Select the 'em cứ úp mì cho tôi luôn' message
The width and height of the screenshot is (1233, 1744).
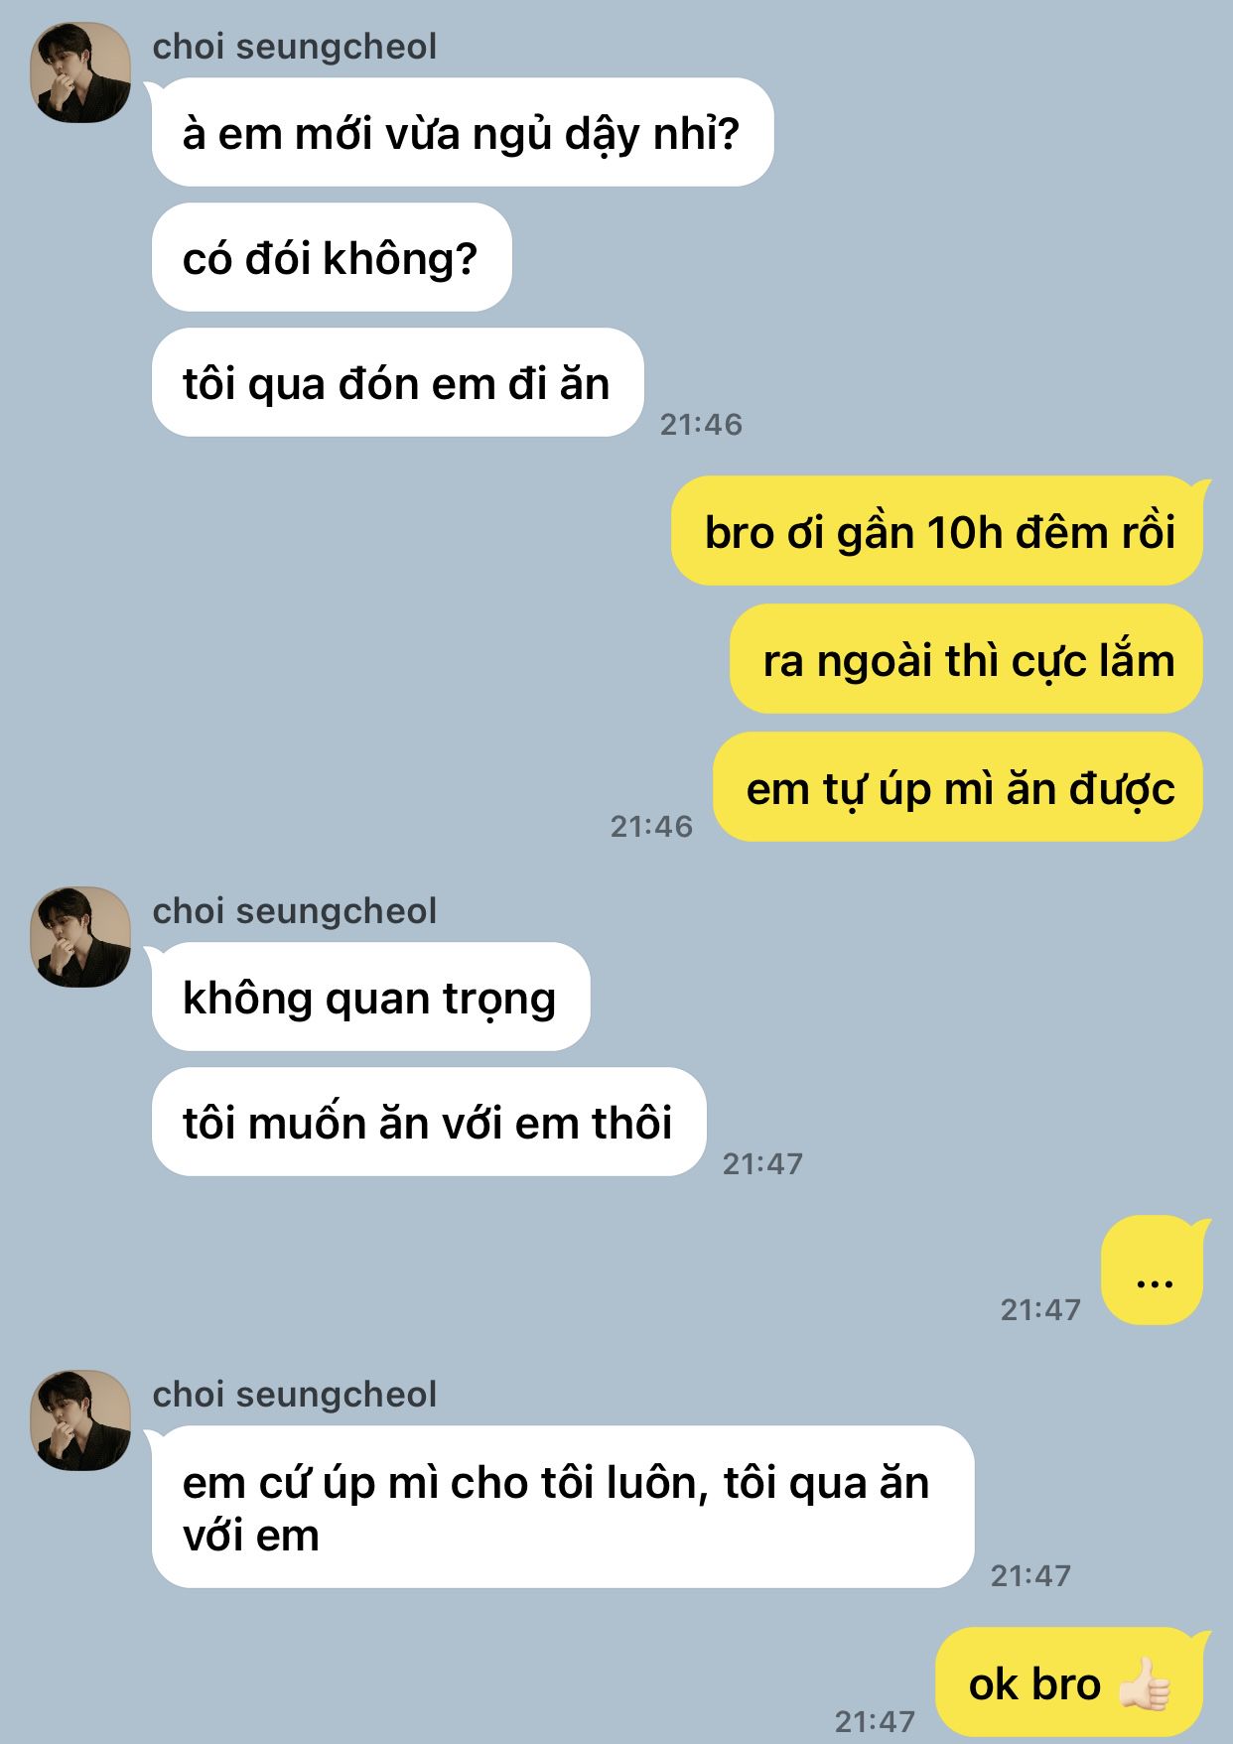point(562,1507)
